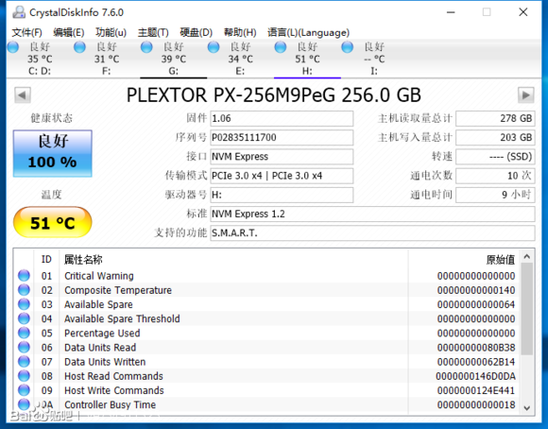Select the F: drive status orb
The width and height of the screenshot is (548, 429).
click(x=79, y=47)
